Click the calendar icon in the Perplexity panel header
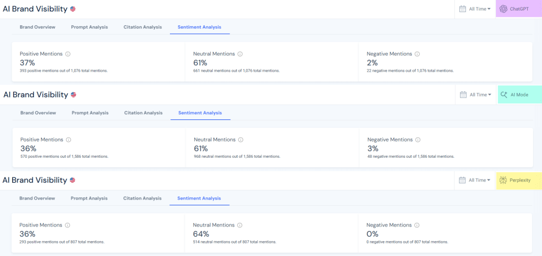The height and width of the screenshot is (256, 542). tap(463, 181)
